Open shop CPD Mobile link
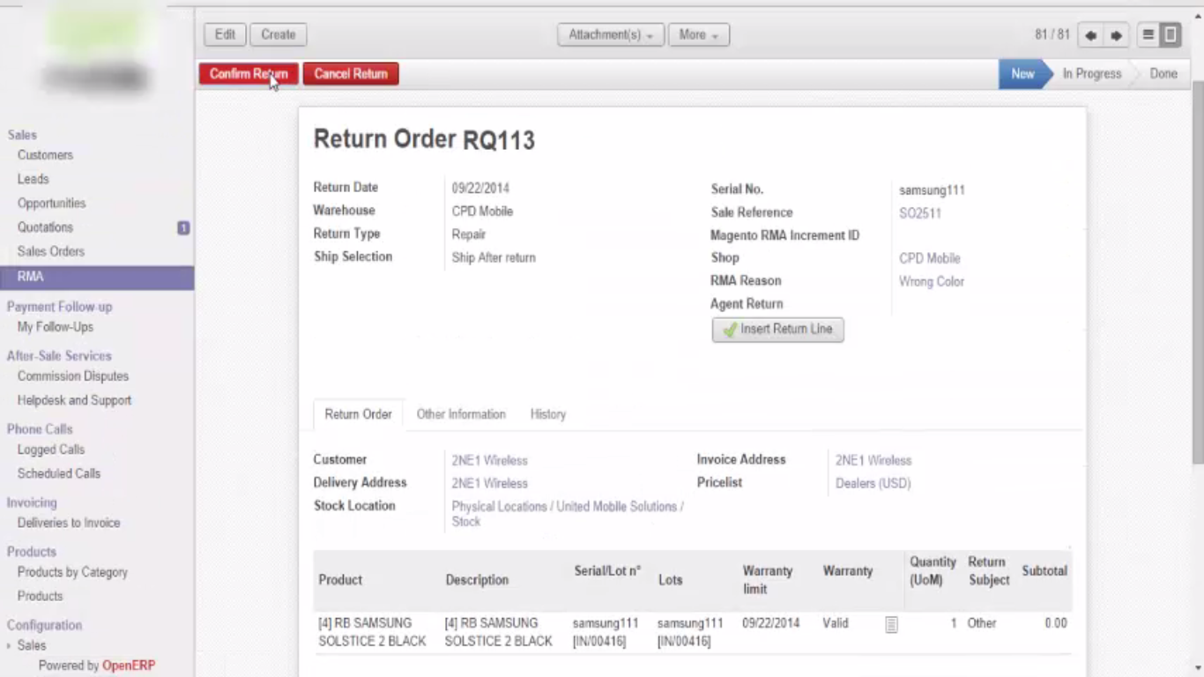This screenshot has height=677, width=1204. tap(929, 258)
